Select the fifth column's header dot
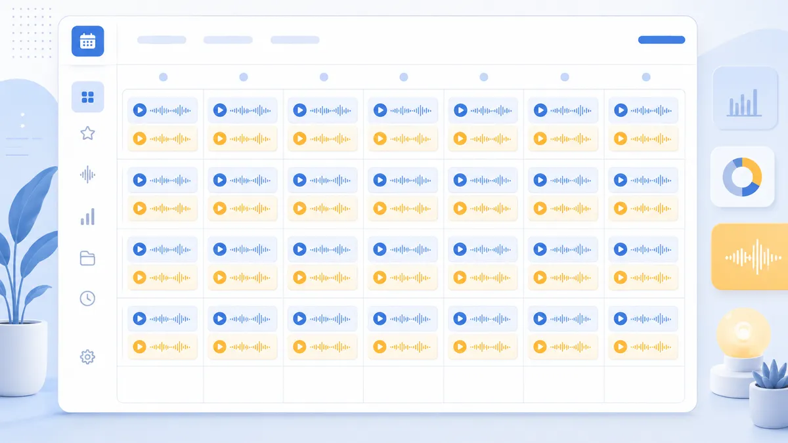The image size is (788, 443). [x=484, y=77]
